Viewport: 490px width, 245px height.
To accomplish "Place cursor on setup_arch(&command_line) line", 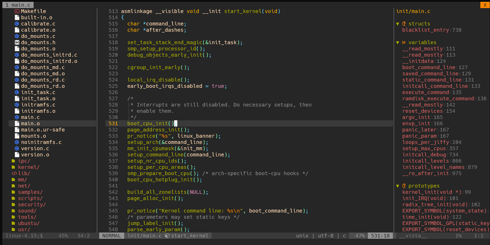I will pos(168,142).
